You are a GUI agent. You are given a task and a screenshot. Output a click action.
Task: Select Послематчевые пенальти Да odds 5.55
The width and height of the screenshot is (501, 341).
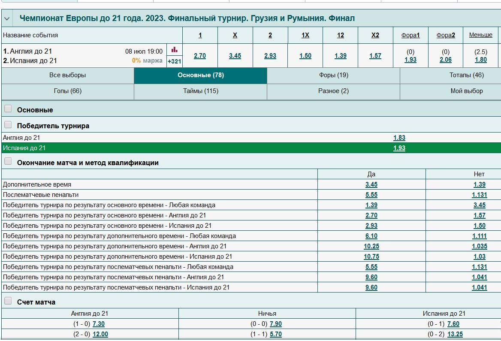pyautogui.click(x=371, y=195)
